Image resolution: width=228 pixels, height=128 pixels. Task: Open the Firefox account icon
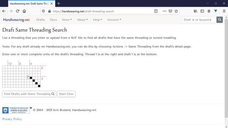[209, 11]
